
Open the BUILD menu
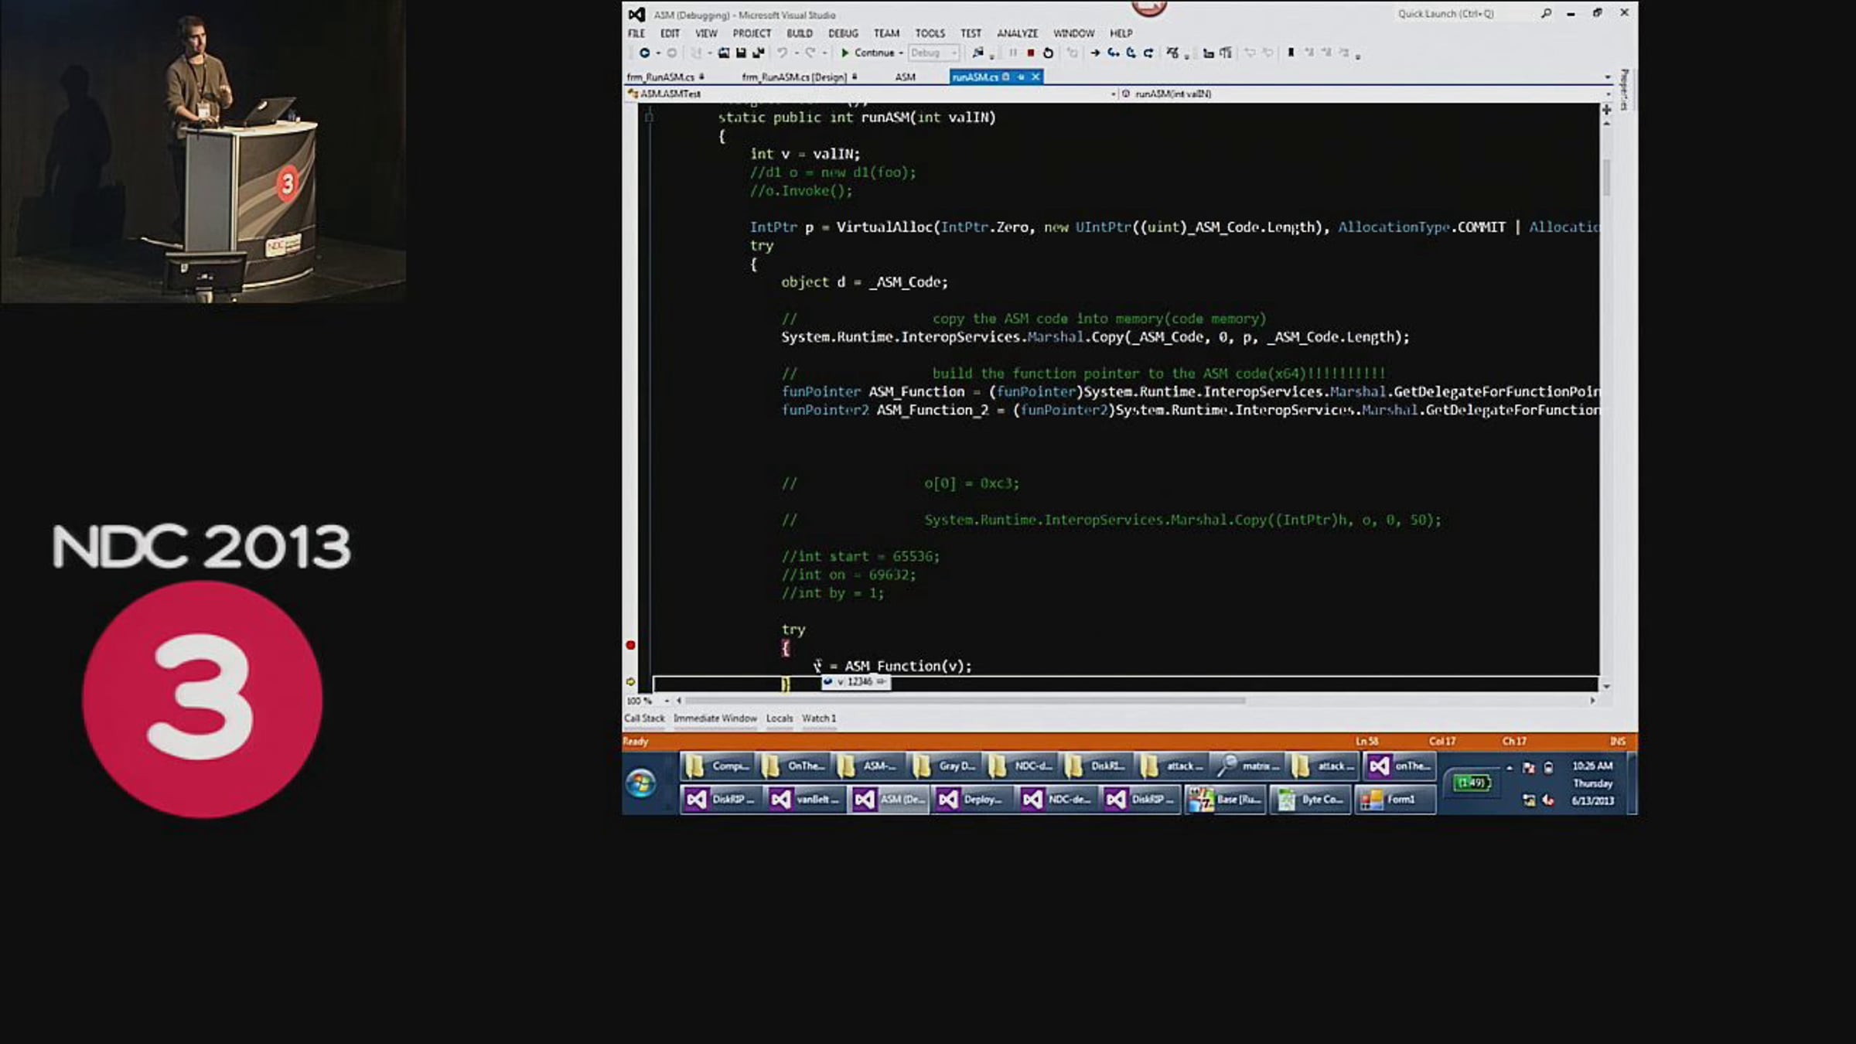pyautogui.click(x=800, y=33)
